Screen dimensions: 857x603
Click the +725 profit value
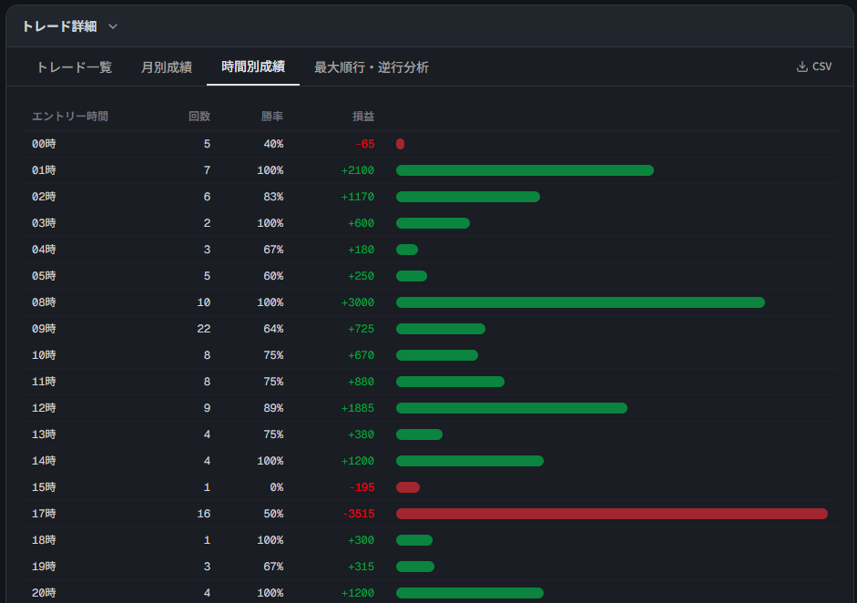[x=361, y=329]
